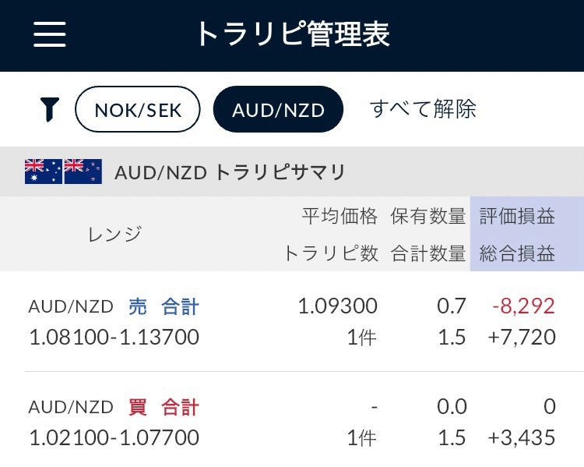Tap the 1.08100-1.13700 range text
Image resolution: width=584 pixels, height=467 pixels.
[114, 338]
